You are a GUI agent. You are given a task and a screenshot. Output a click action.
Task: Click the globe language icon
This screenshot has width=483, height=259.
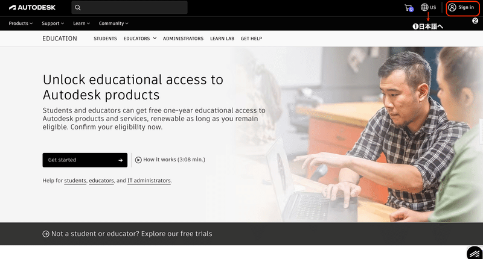pyautogui.click(x=424, y=7)
